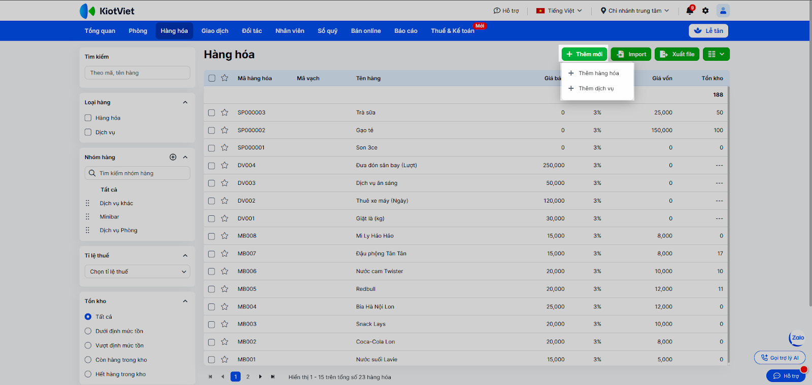This screenshot has height=385, width=812.
Task: Star the Mì Ly Hảo Hảo row
Action: [x=225, y=236]
